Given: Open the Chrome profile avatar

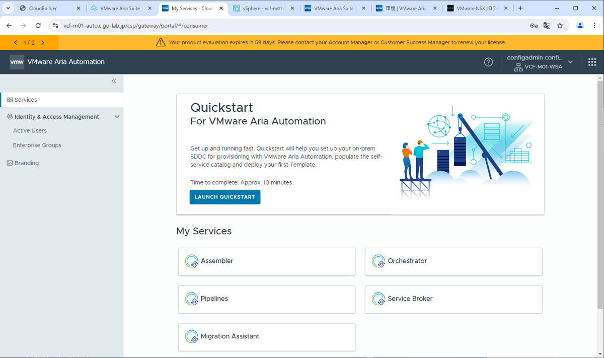Looking at the screenshot, I should point(580,26).
